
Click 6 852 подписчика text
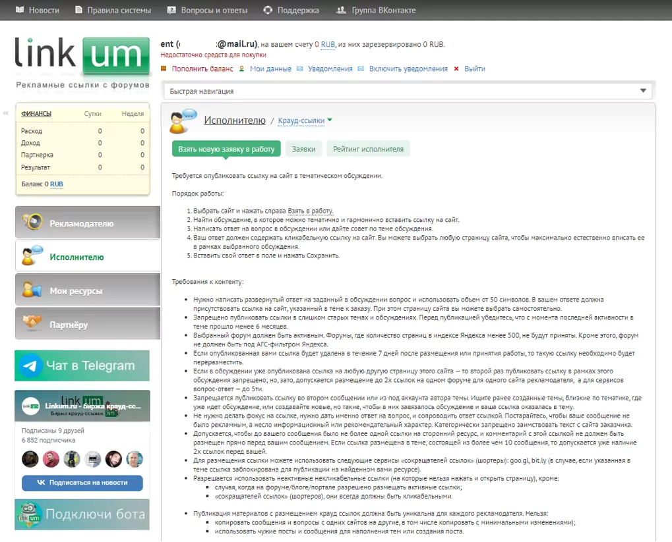(x=48, y=440)
